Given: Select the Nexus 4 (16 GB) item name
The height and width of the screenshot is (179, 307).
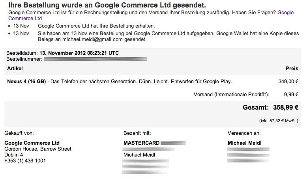Looking at the screenshot, I should tap(26, 81).
